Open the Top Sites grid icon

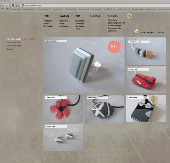7,9
